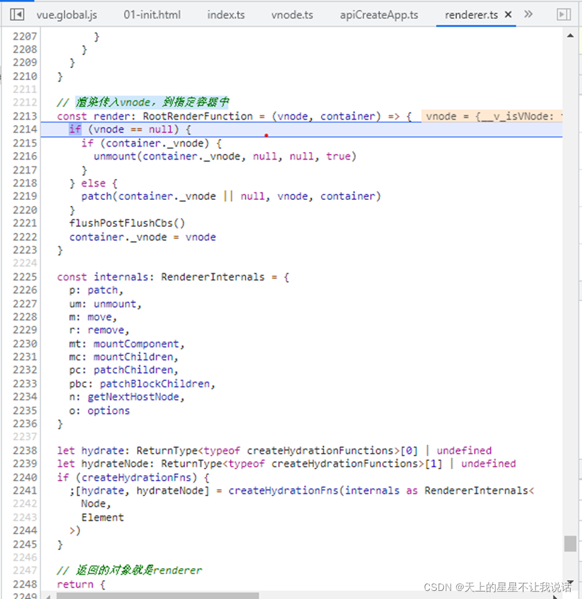Select the apiCreateApp.ts tab
The image size is (582, 599).
click(379, 15)
